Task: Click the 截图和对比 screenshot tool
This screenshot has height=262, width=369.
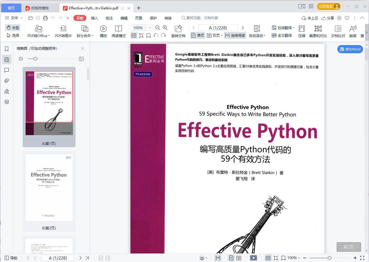Action: coord(318,29)
